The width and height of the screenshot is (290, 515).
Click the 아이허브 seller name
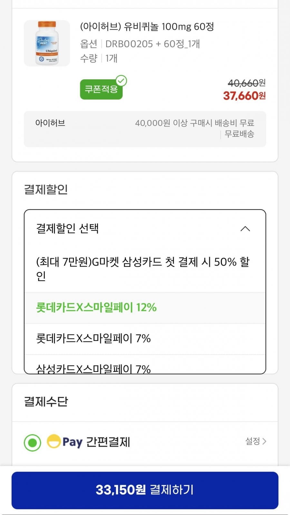(x=50, y=123)
